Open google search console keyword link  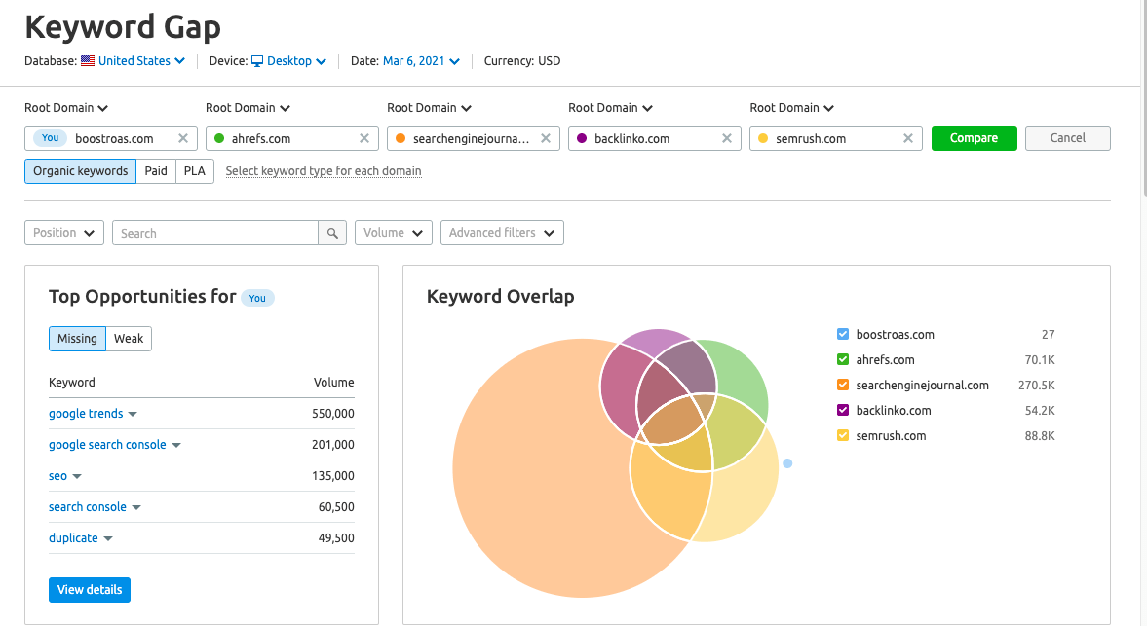pos(107,445)
